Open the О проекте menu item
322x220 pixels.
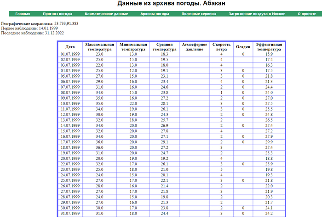pos(307,14)
